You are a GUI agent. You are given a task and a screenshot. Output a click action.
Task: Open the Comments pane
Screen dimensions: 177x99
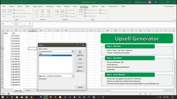(x=168, y=6)
